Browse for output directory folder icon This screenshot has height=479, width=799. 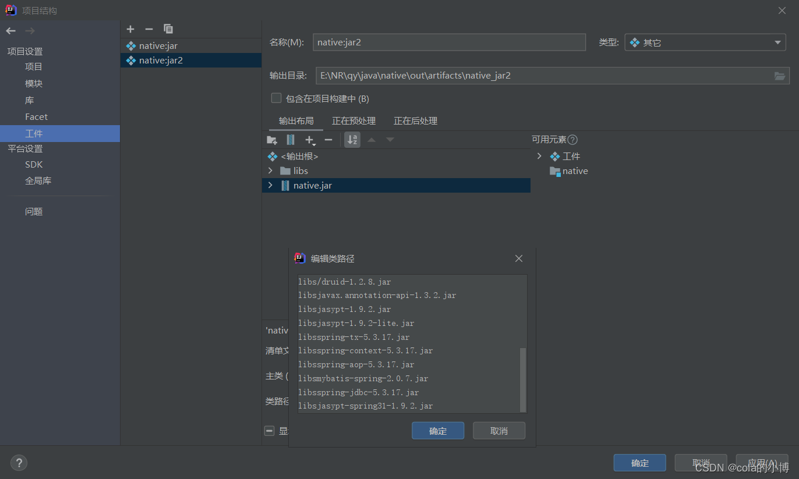(x=780, y=76)
